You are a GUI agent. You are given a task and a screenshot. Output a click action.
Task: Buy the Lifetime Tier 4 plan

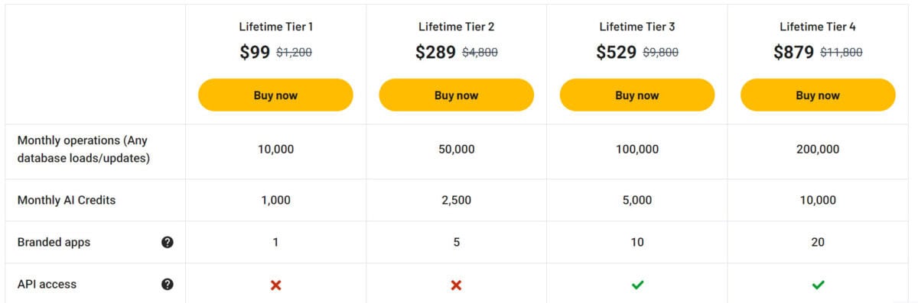[818, 95]
